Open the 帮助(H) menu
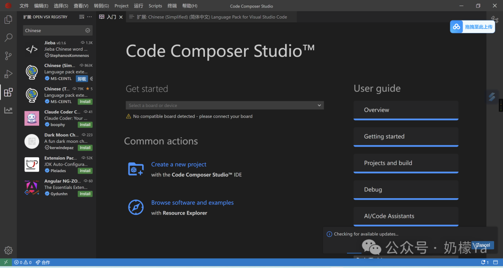503x268 pixels. coord(190,6)
